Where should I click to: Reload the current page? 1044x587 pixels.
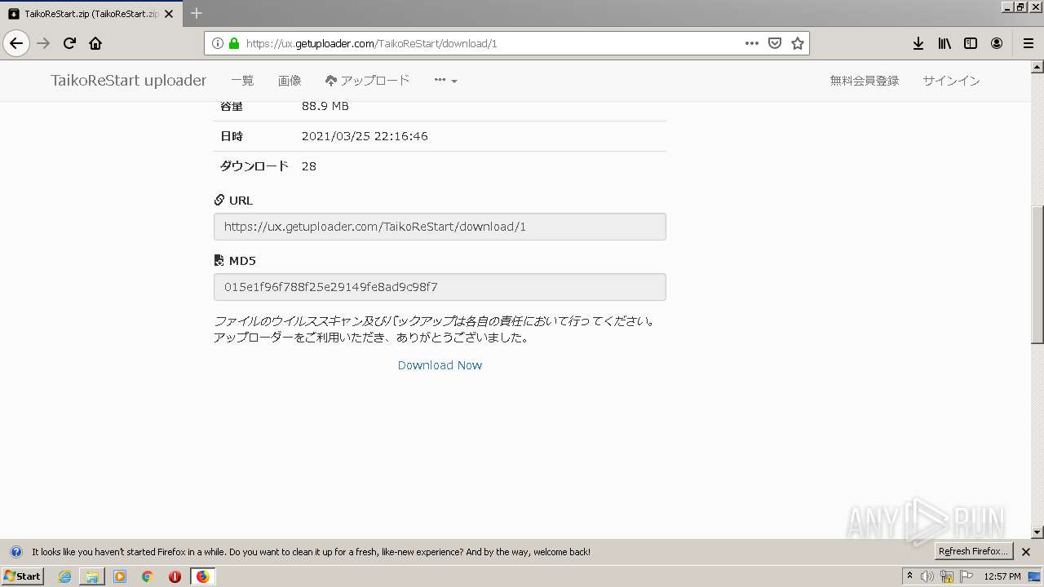[70, 43]
